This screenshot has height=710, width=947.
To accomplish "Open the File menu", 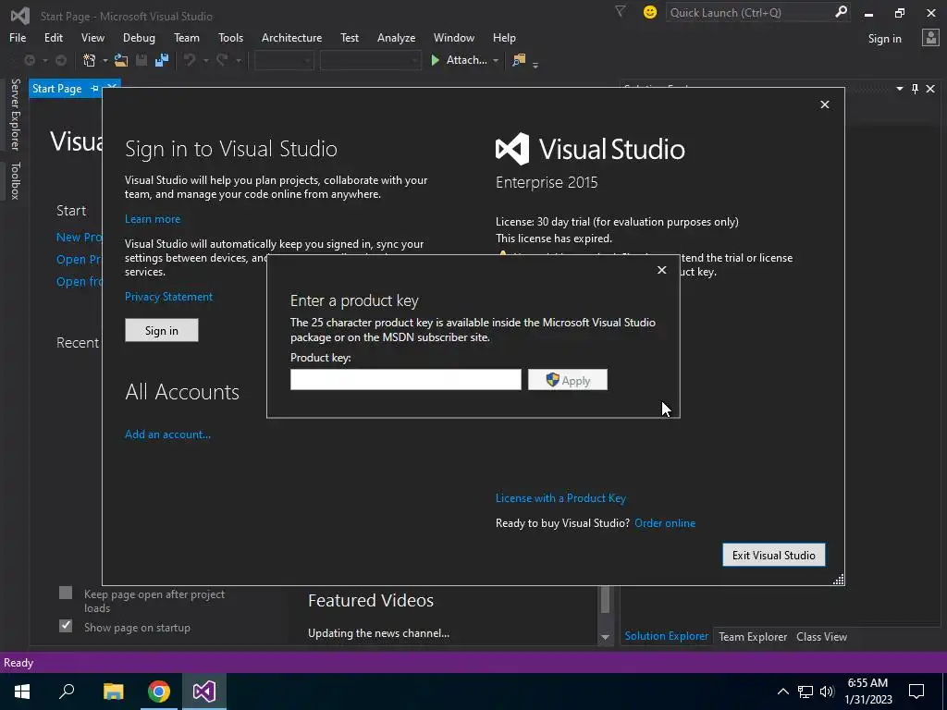I will [x=18, y=37].
